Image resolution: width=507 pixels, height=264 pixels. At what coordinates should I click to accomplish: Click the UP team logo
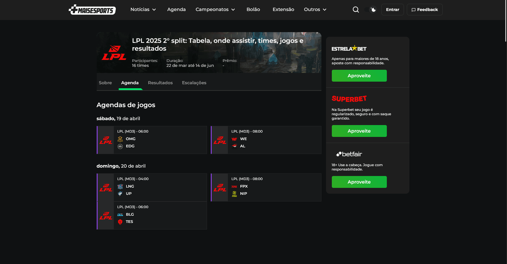point(120,194)
